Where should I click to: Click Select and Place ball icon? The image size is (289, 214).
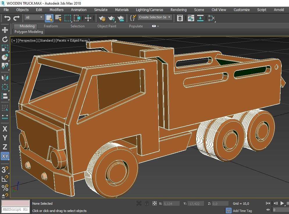pyautogui.click(x=5, y=57)
